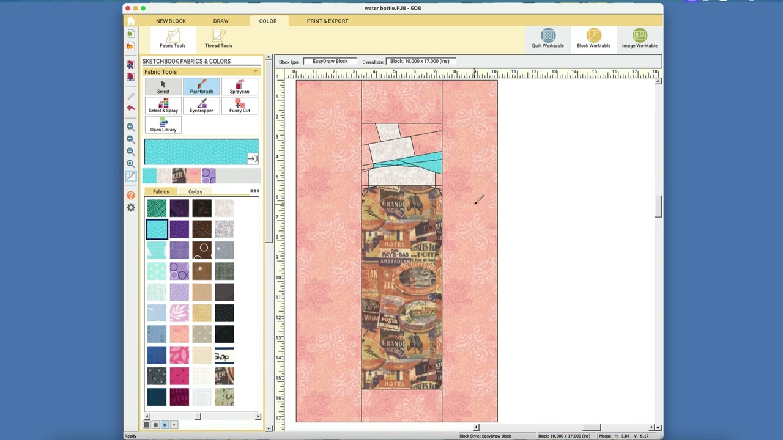Screen dimensions: 783x440
Task: Select the Shop text fabric swatch
Action: [x=225, y=355]
